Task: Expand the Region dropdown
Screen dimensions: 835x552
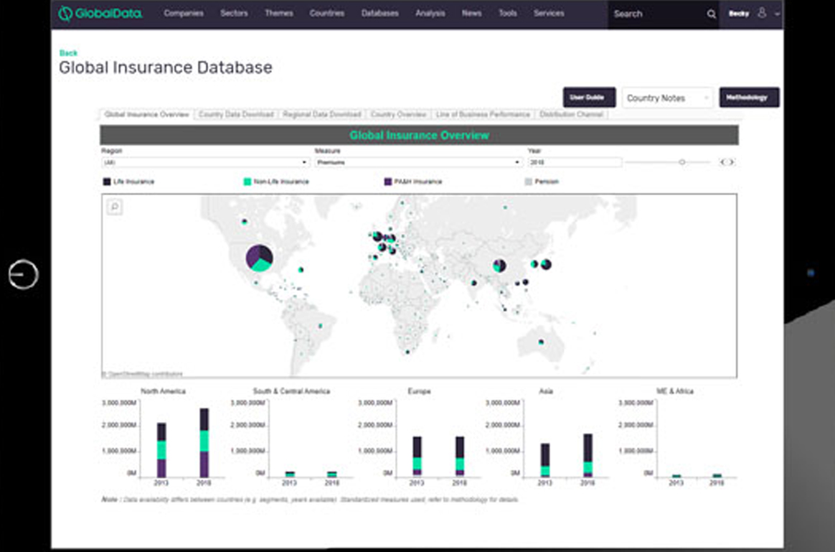Action: tap(206, 162)
